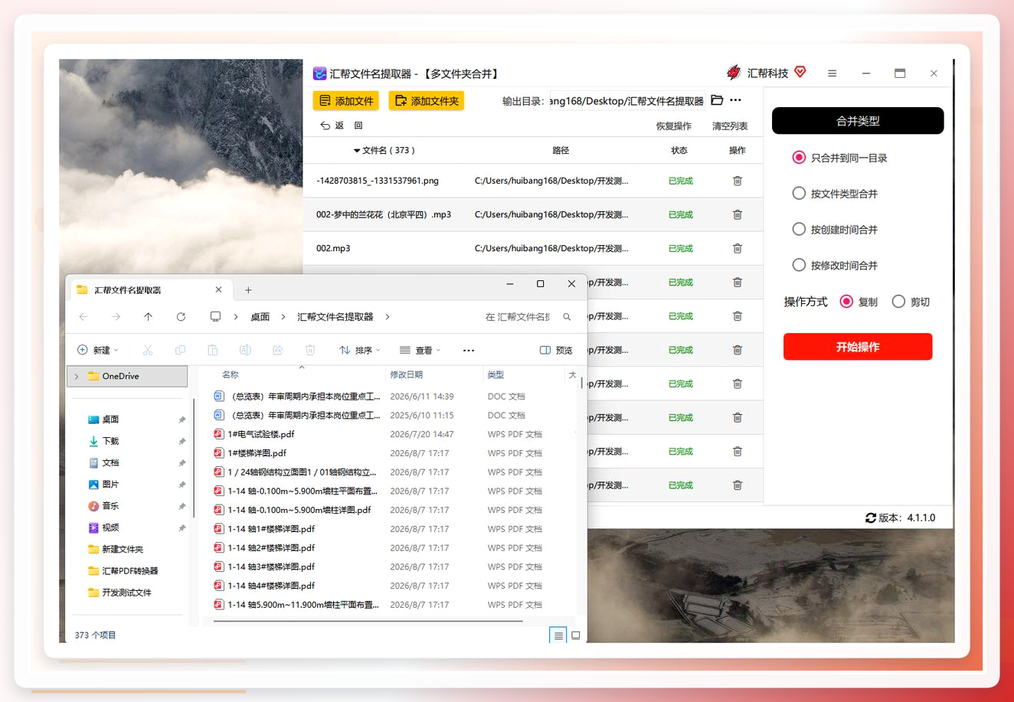Click the explorer search field
Viewport: 1014px width, 702px height.
[528, 316]
